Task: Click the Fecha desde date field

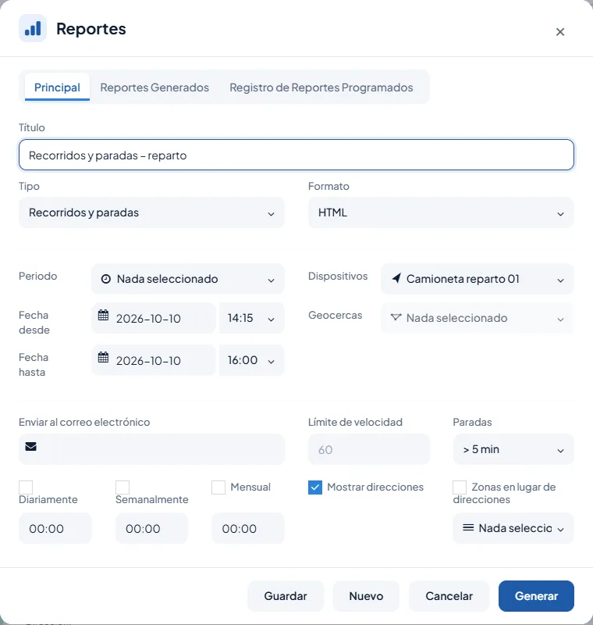Action: click(154, 318)
